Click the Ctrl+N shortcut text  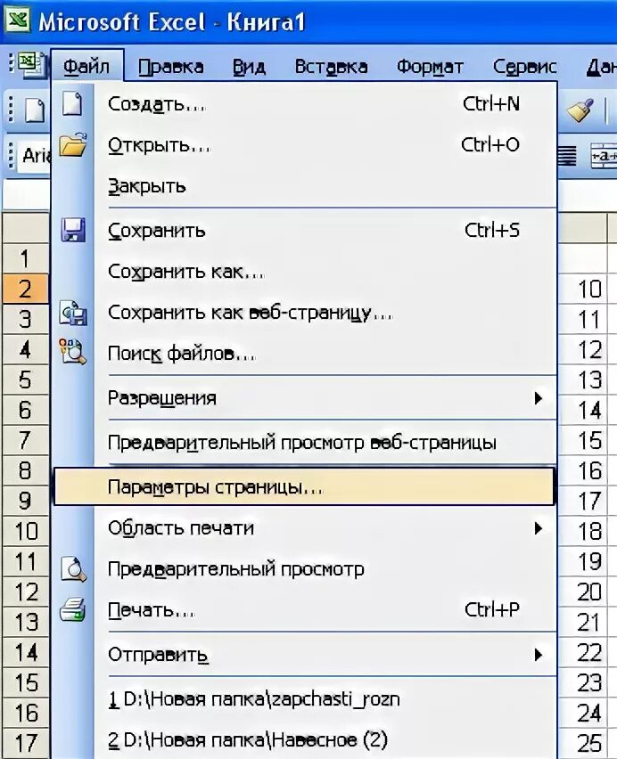pos(491,103)
